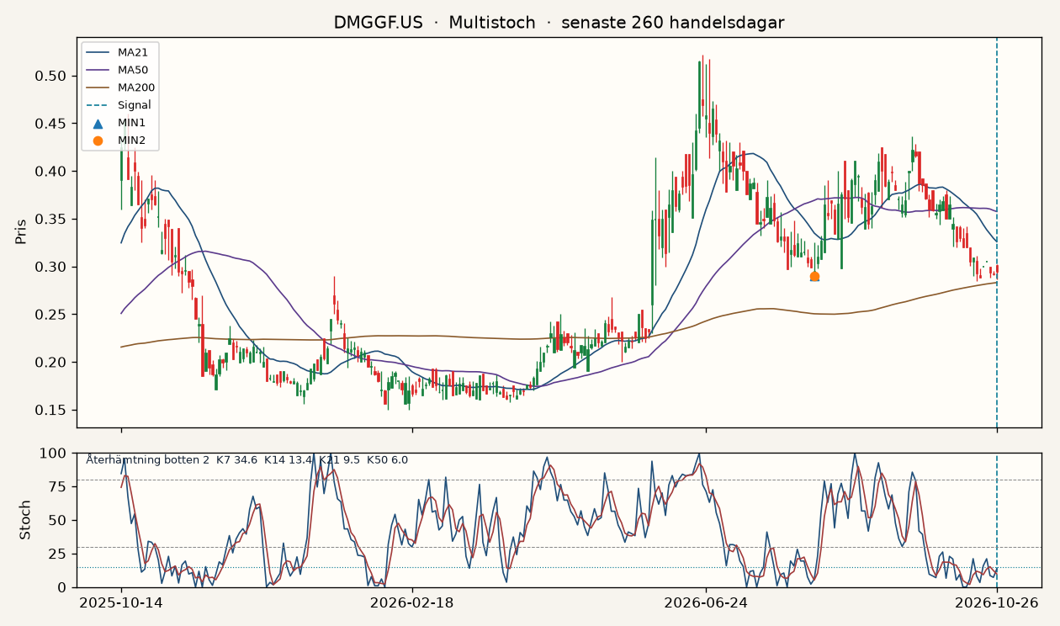Viewport: 1060px width, 626px height.
Task: Click the 2026-10-26 date label
Action: tap(997, 602)
